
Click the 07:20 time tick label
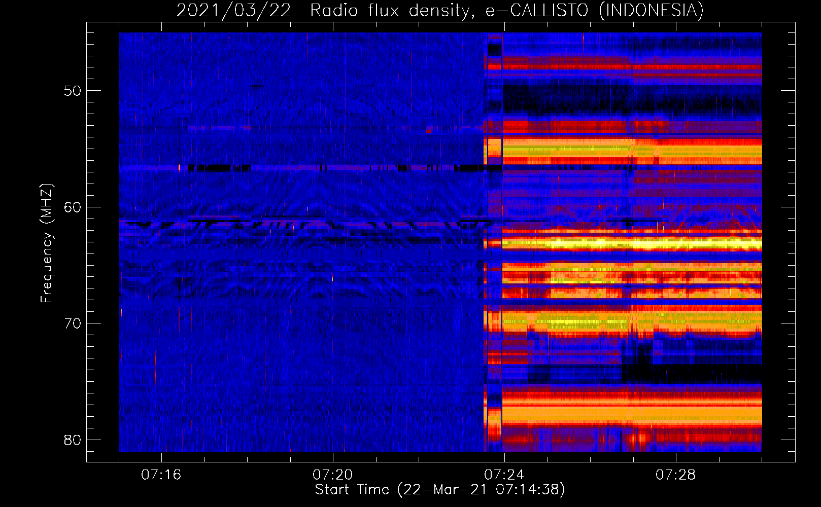333,475
